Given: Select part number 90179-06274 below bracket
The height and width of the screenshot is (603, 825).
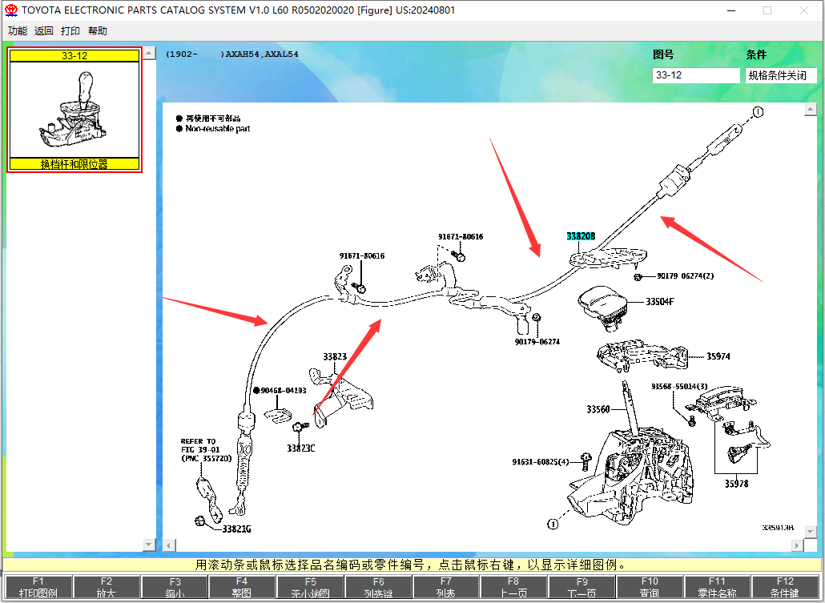Looking at the screenshot, I should point(537,341).
